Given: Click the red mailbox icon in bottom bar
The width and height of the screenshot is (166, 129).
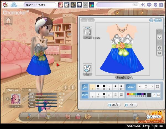Looking at the screenshot, I should [x=78, y=117].
